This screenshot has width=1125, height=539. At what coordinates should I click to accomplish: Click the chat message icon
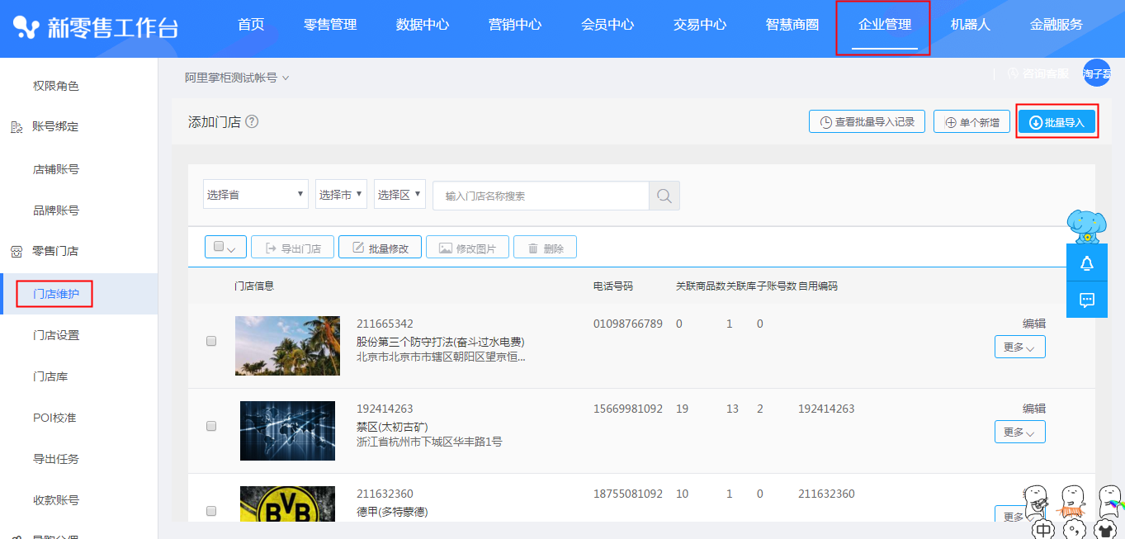(1087, 300)
